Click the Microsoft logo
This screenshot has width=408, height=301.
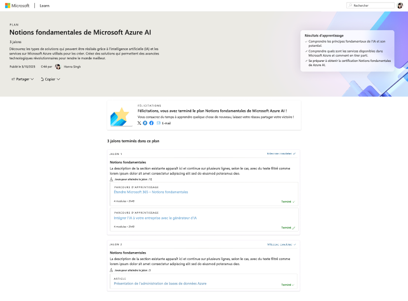17,6
